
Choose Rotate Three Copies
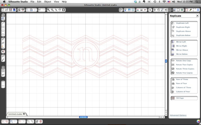pos(185,69)
